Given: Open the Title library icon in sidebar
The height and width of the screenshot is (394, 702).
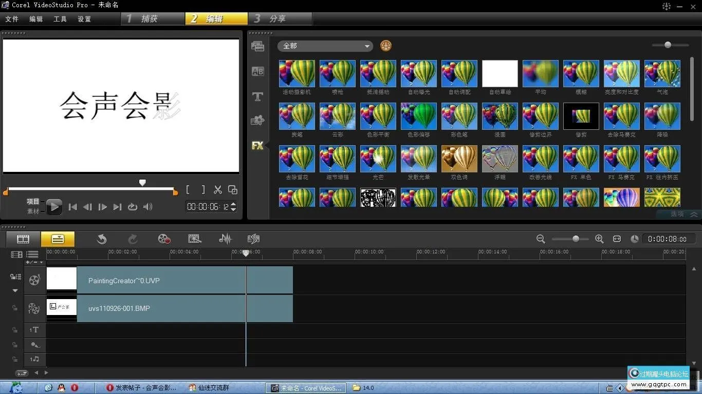Looking at the screenshot, I should pos(257,96).
